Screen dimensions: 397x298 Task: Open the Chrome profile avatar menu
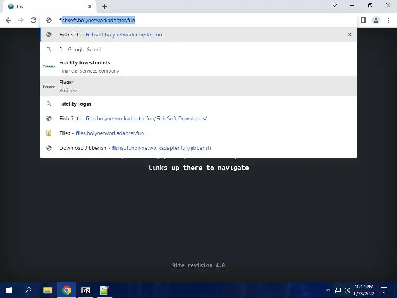[376, 20]
